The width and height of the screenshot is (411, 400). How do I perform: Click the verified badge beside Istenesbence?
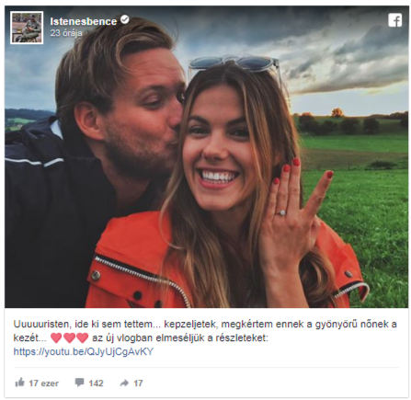(125, 19)
